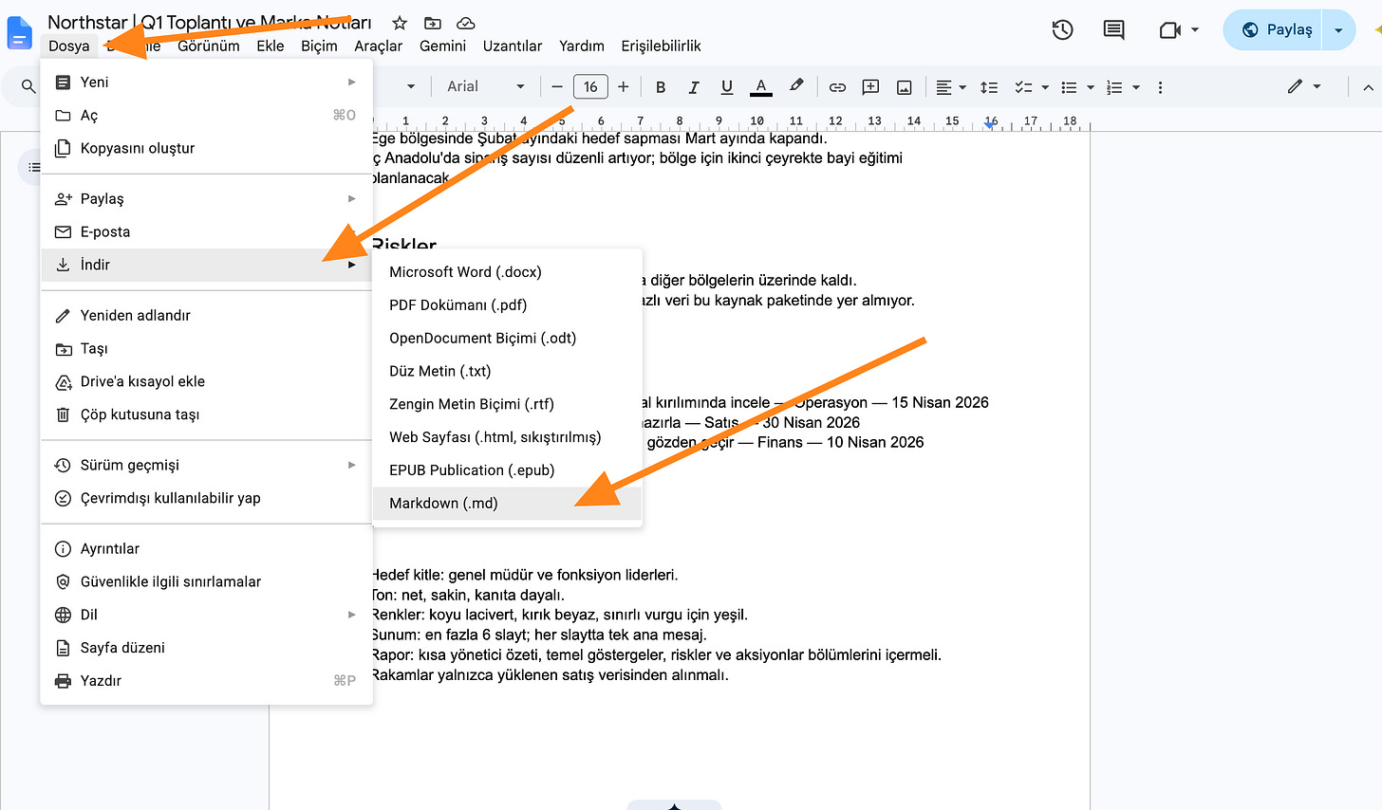The height and width of the screenshot is (810, 1382).
Task: Star the document title
Action: [x=400, y=23]
